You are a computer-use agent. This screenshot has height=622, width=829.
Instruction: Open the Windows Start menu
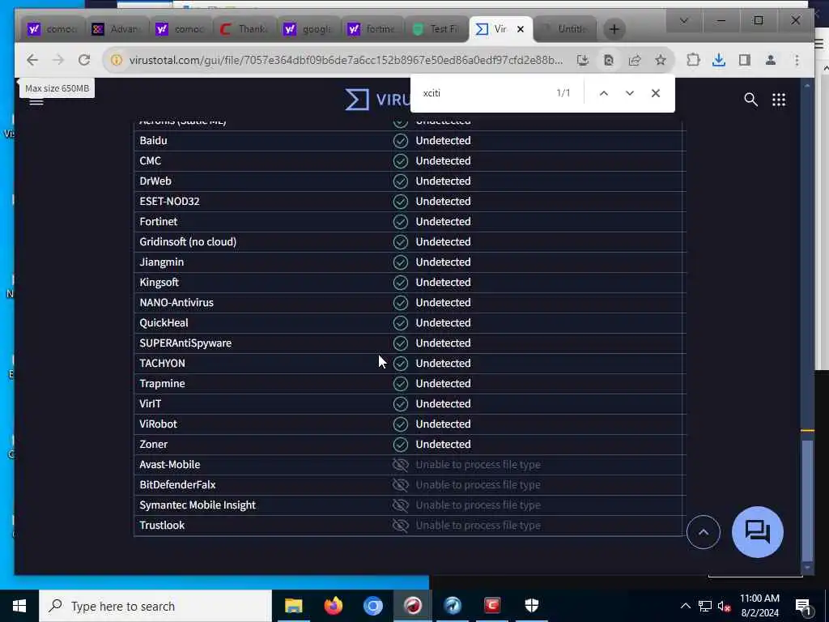(19, 606)
